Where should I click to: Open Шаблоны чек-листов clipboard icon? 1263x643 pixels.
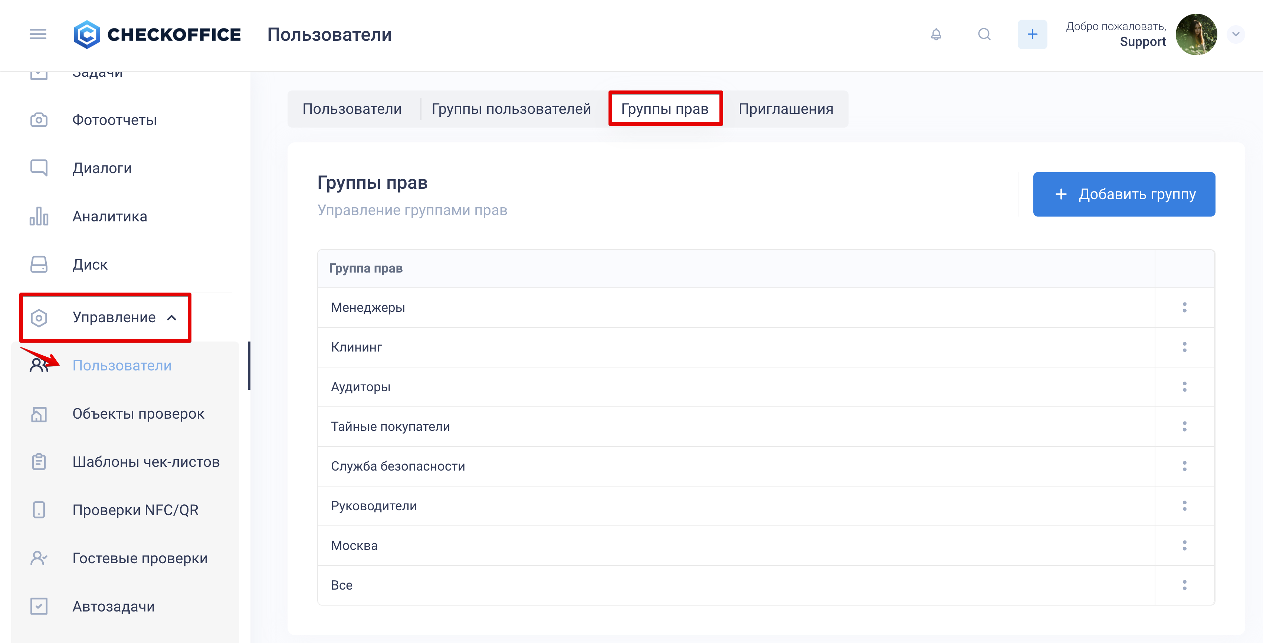[39, 462]
